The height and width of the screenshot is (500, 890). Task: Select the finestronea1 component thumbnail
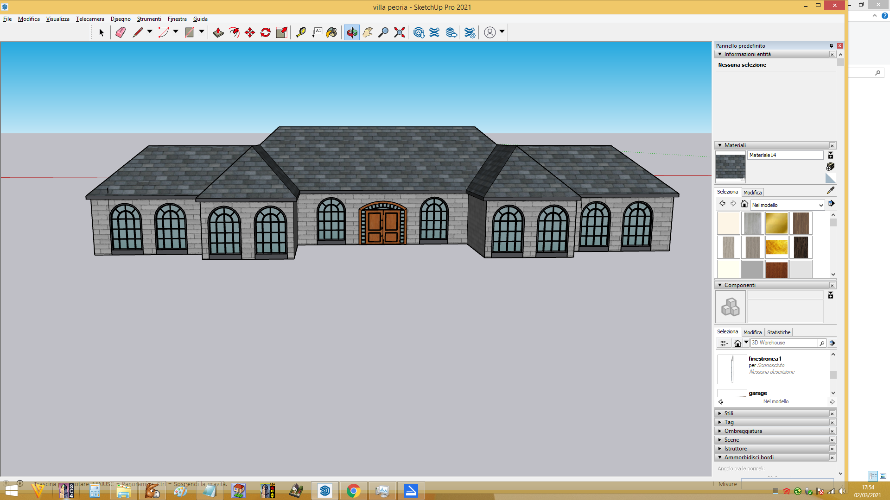click(732, 369)
